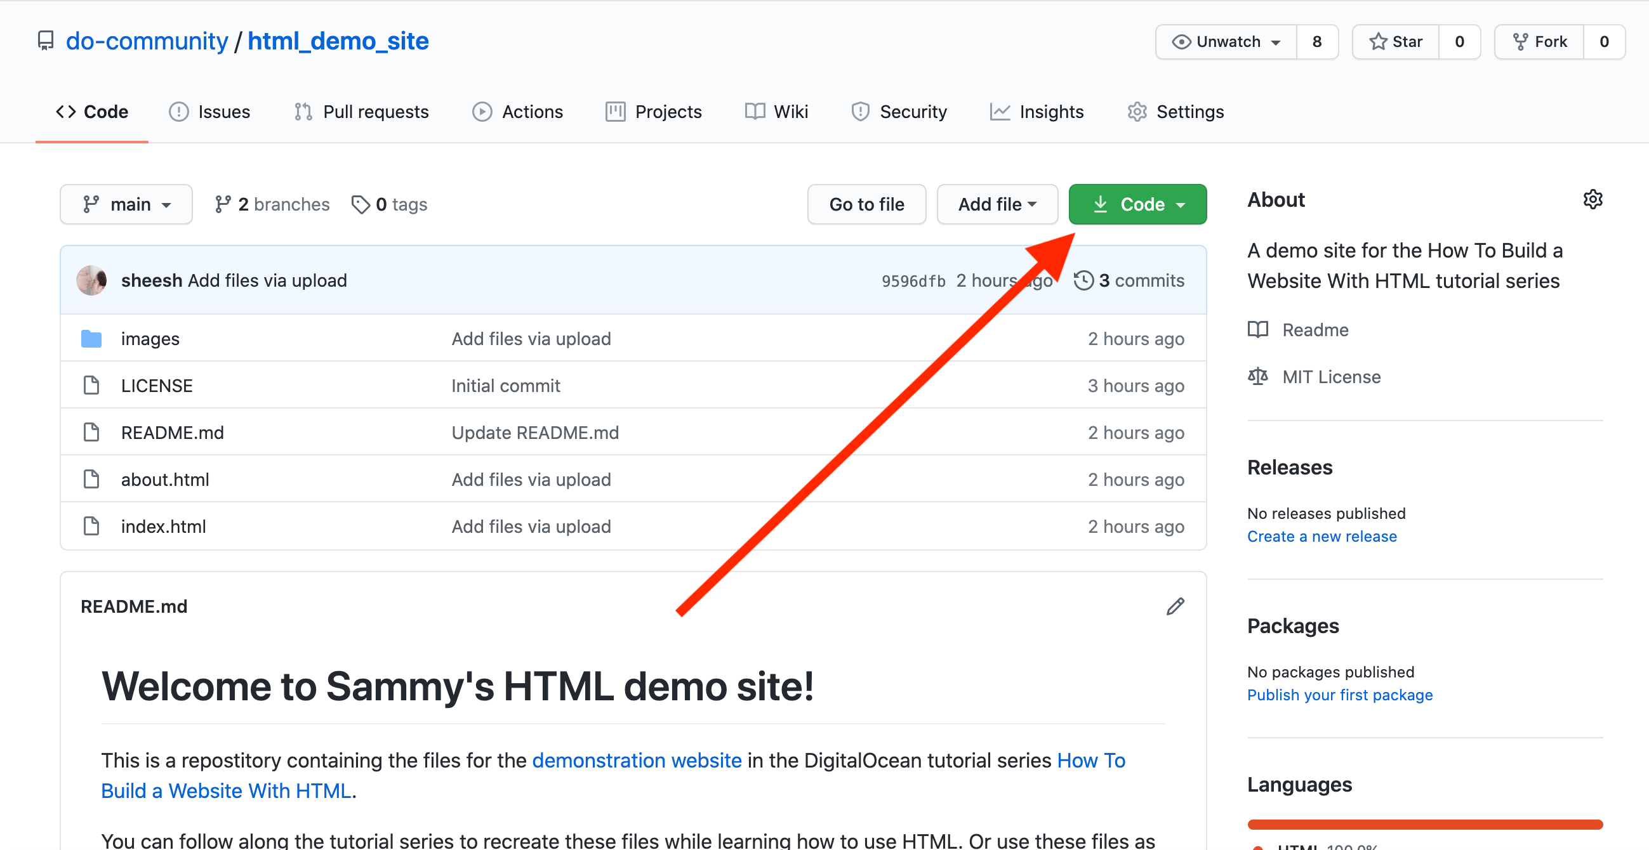This screenshot has height=850, width=1649.
Task: Click the README.md file icon in file list
Action: click(91, 433)
